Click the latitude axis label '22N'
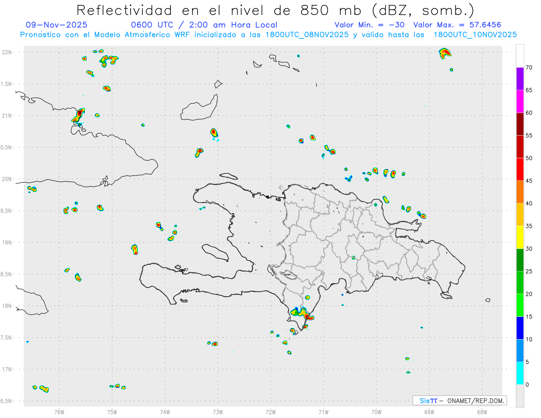 (x=8, y=52)
